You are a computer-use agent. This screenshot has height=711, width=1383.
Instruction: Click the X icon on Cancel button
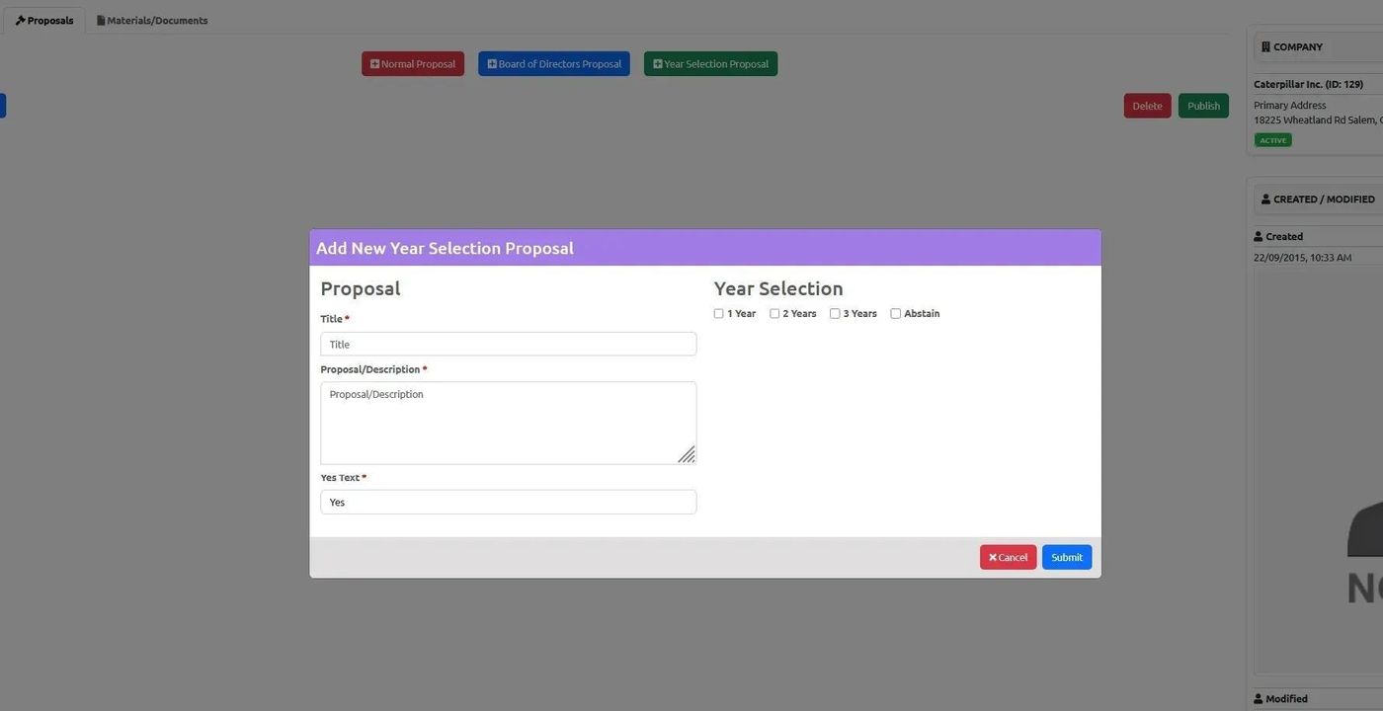click(993, 558)
